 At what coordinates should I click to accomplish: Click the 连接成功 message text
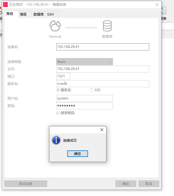[x=70, y=140]
